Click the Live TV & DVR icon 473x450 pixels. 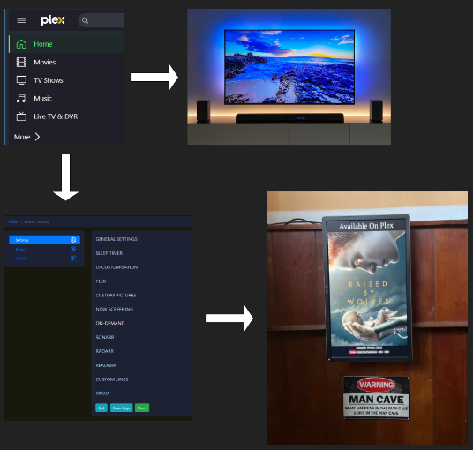(21, 116)
